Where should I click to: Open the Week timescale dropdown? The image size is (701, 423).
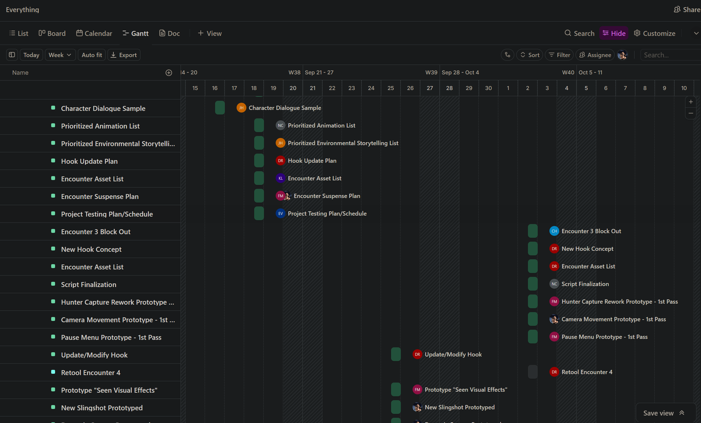(60, 55)
